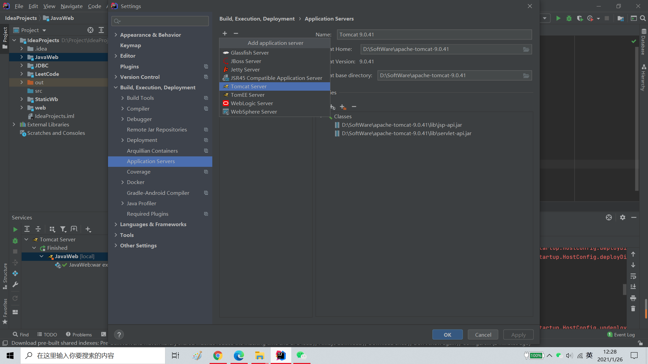Click the filter icon in the Services toolbar
This screenshot has height=364, width=648.
point(63,229)
